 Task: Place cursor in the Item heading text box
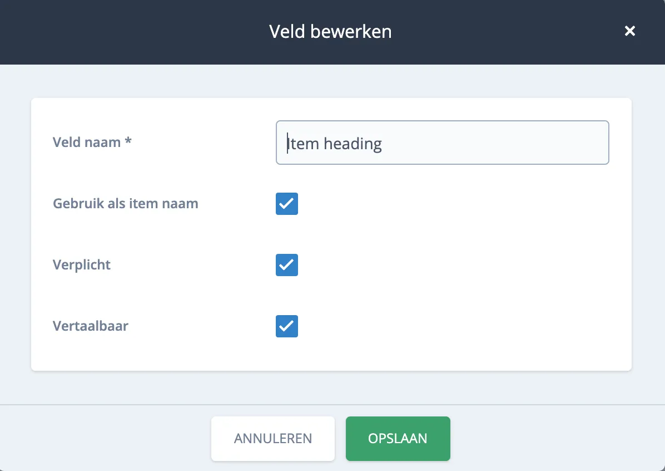tap(442, 143)
